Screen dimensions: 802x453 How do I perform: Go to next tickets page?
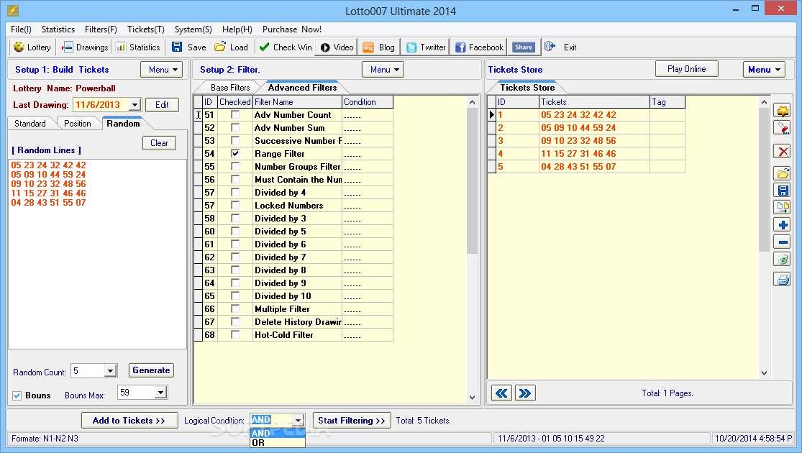point(525,393)
